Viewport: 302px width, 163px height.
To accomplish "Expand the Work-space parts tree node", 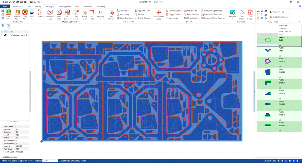I will point(2,35).
